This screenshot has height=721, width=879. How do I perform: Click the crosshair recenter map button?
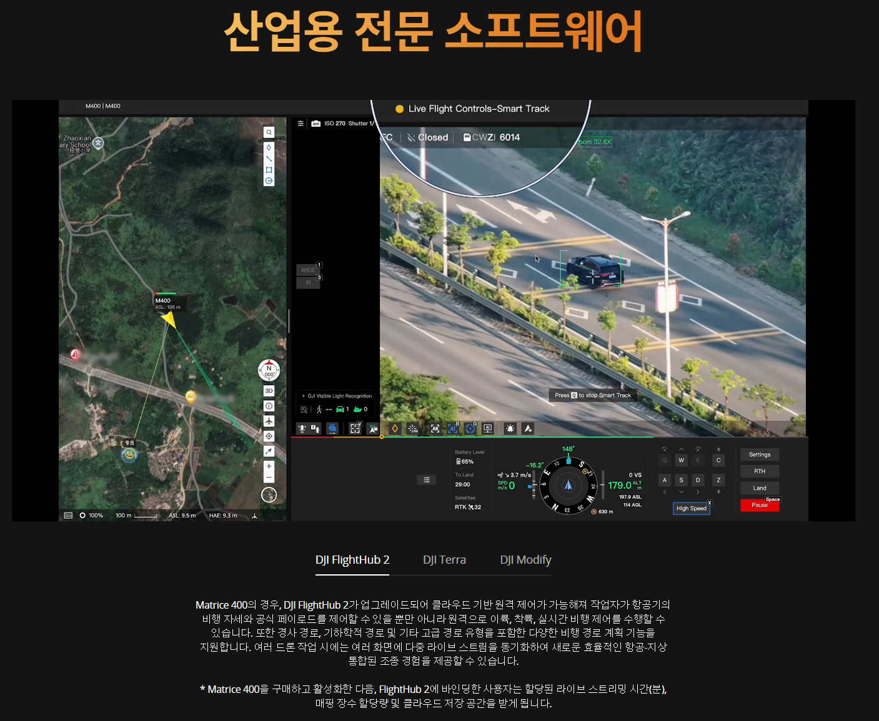pos(269,436)
